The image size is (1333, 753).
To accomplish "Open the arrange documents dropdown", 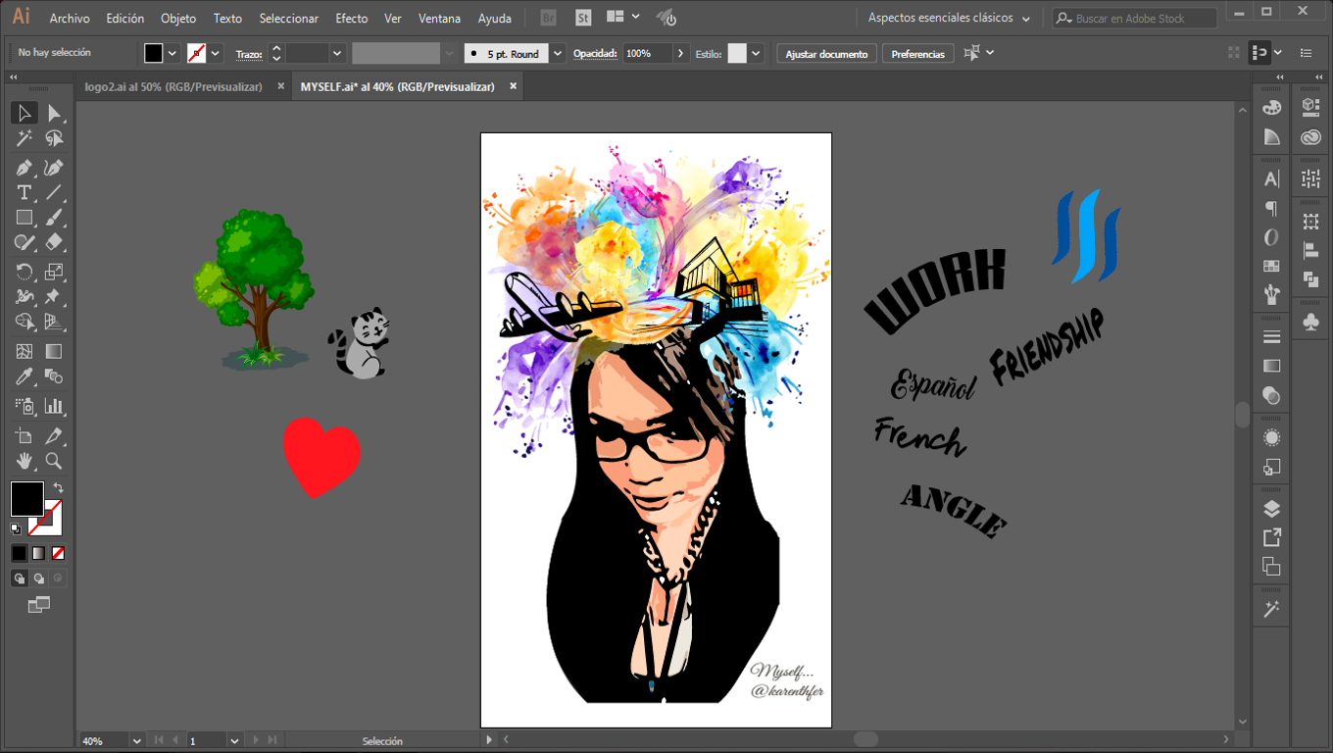I will [622, 18].
